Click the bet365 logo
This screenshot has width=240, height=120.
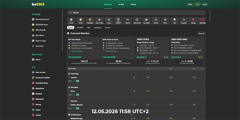38,4
